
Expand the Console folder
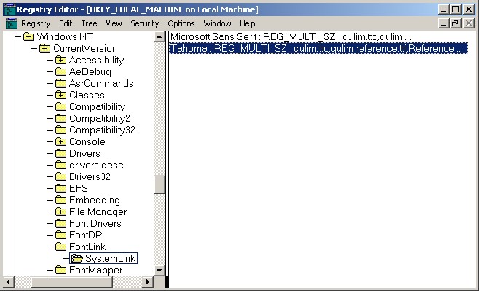[60, 142]
